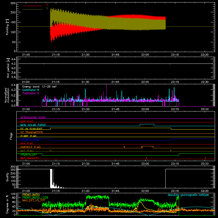Click the SC_TRANSMITTER label
The width and height of the screenshot is (218, 218).
coord(31,132)
